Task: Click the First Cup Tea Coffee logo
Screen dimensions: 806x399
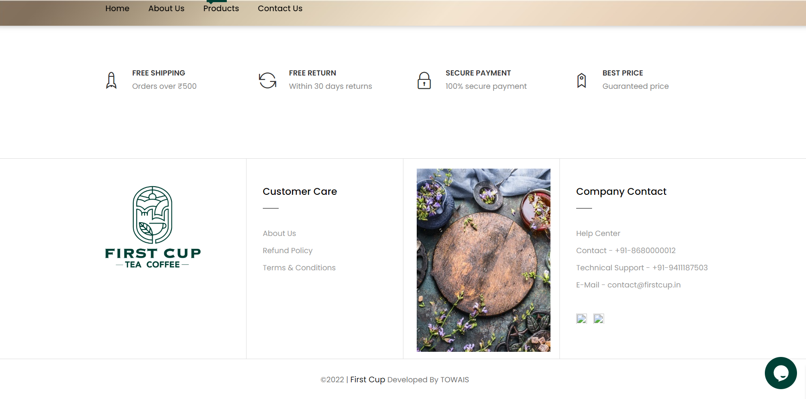Action: coord(153,227)
